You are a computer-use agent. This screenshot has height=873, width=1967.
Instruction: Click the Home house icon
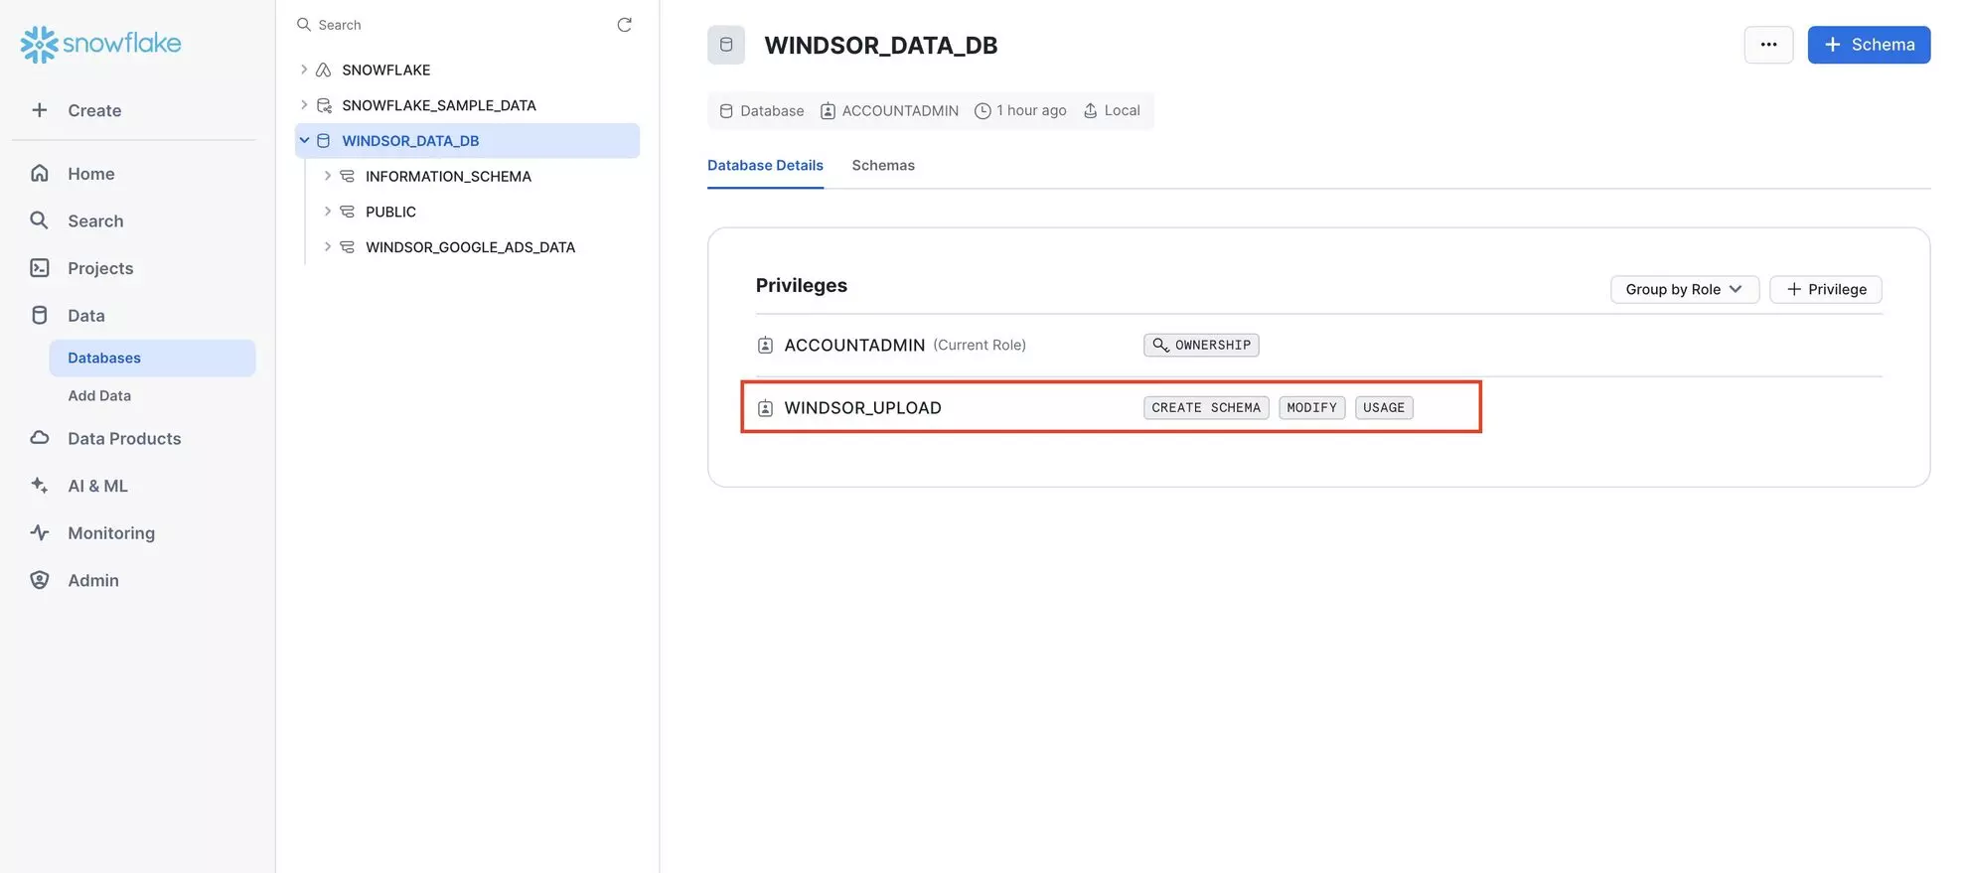(x=40, y=173)
